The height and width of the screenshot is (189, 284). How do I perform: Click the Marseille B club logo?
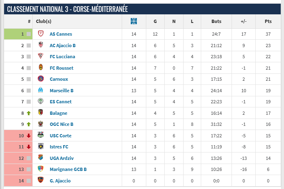pos(41,90)
